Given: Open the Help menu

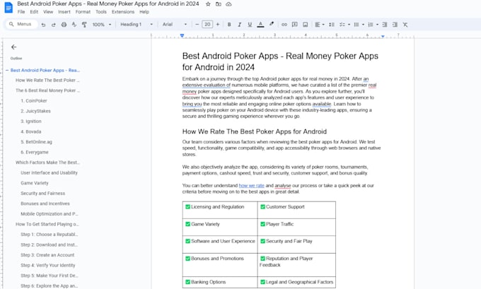Looking at the screenshot, I should 144,11.
